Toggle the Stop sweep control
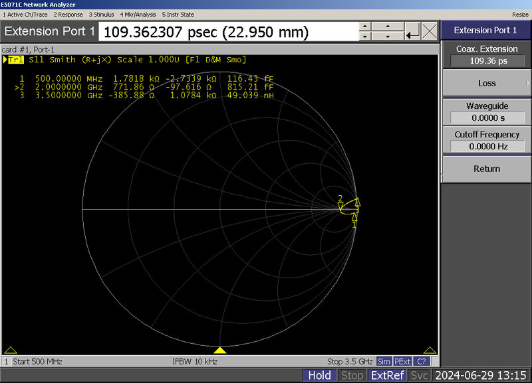This screenshot has width=532, height=383. coord(352,375)
